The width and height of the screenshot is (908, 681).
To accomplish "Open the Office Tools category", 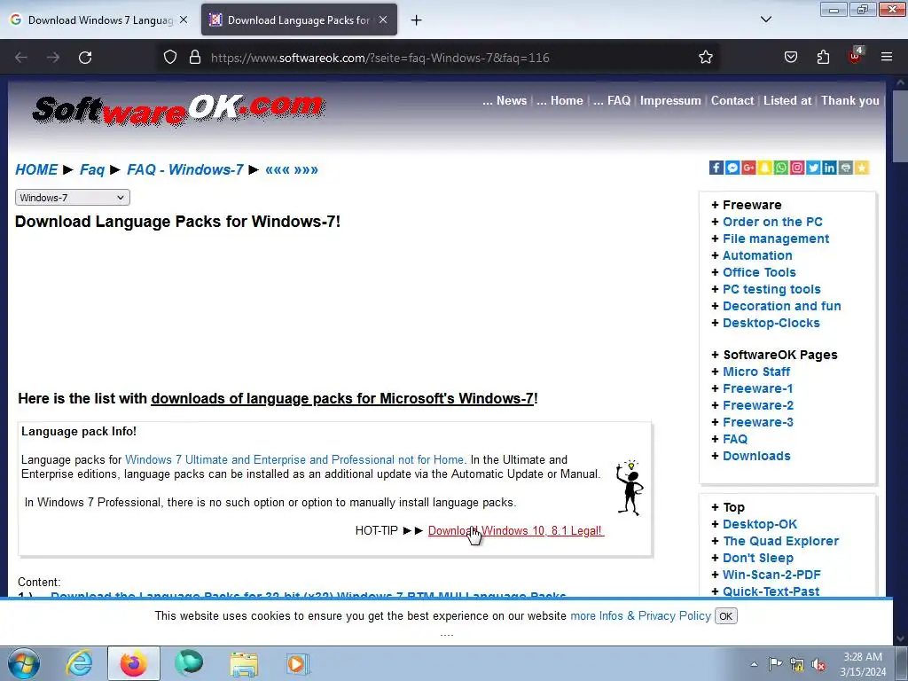I will pyautogui.click(x=759, y=272).
